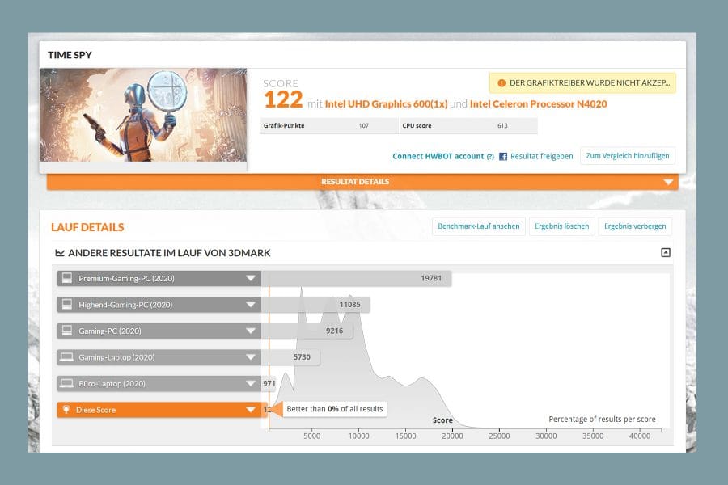Expand the Premium-Gaming-PC (2020) dropdown arrow
728x485 pixels.
pyautogui.click(x=251, y=278)
